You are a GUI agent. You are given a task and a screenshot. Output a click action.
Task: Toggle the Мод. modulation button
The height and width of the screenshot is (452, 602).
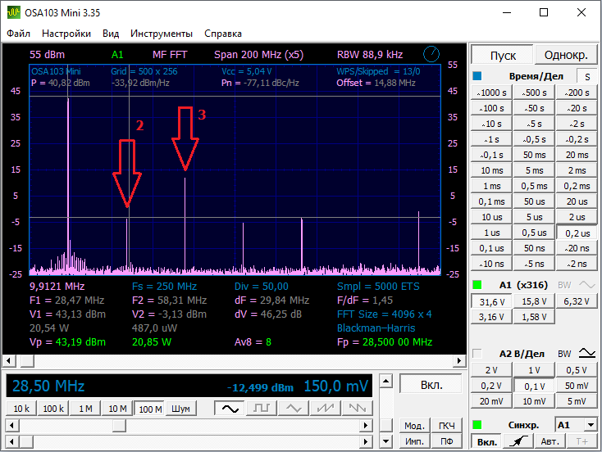point(414,426)
